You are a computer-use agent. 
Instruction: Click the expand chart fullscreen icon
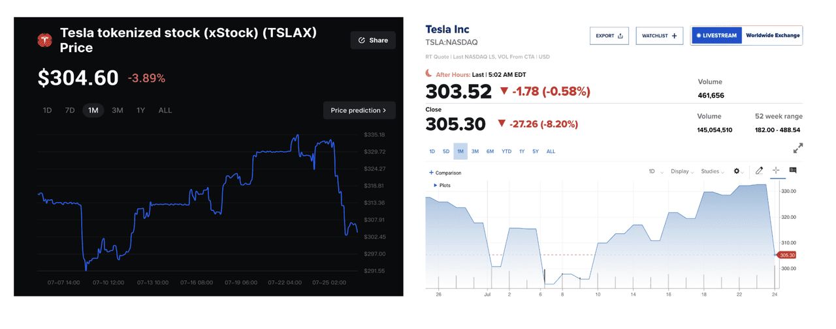click(797, 149)
